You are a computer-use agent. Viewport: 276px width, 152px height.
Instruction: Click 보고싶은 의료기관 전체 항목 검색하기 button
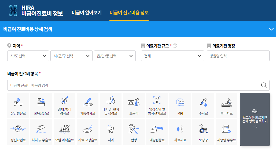pos(255,119)
